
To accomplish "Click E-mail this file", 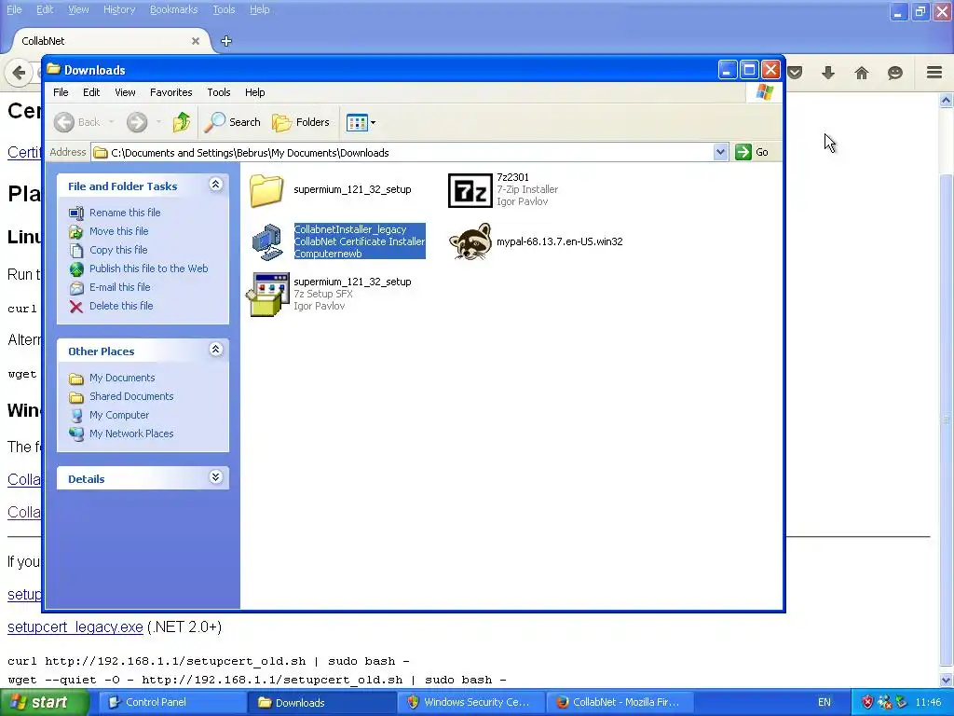I will [120, 287].
